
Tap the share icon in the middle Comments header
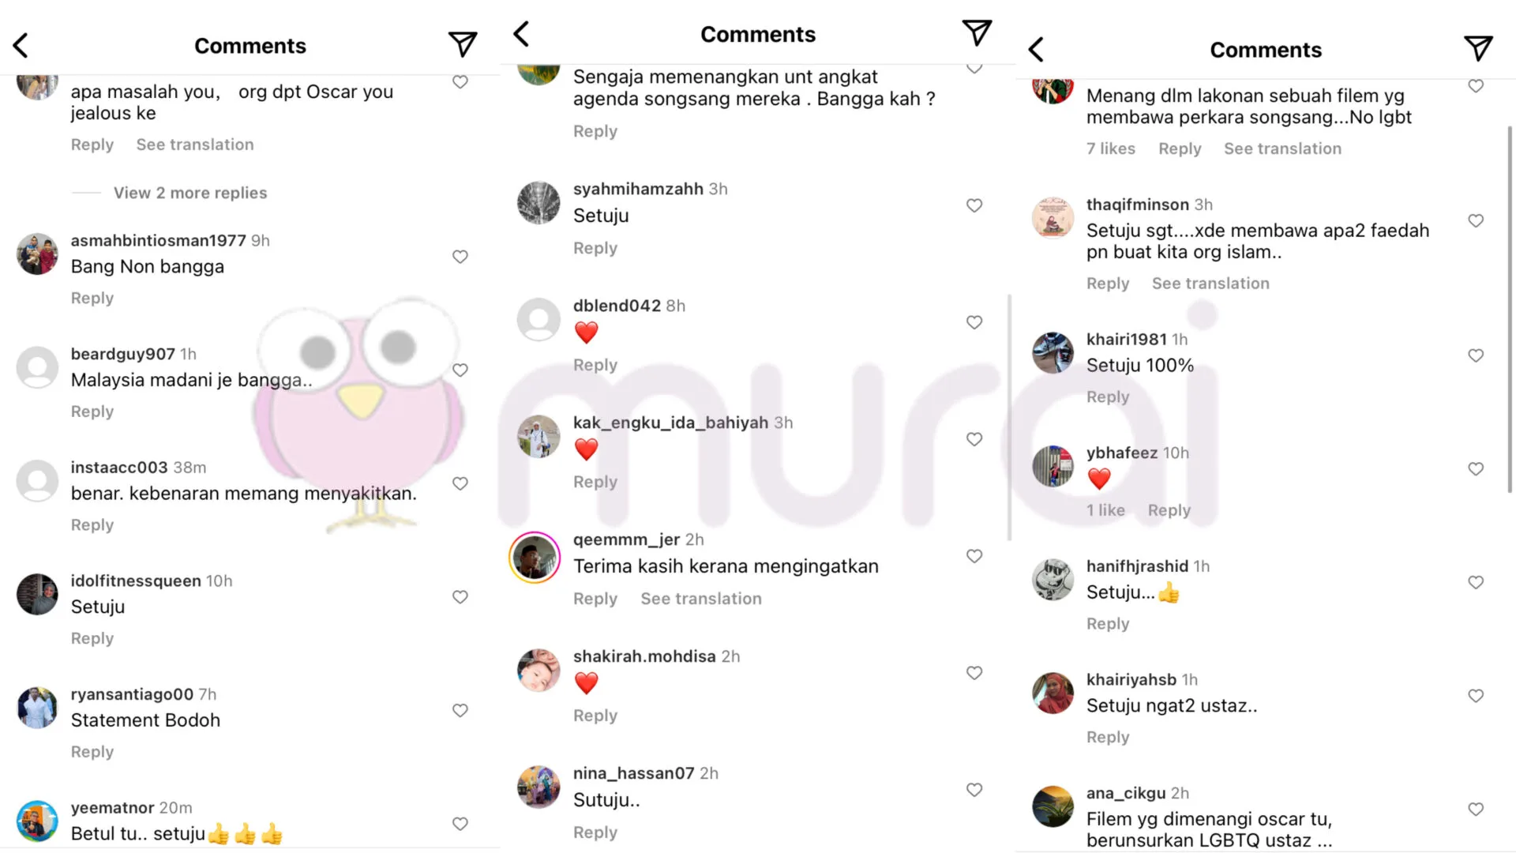[x=977, y=32]
